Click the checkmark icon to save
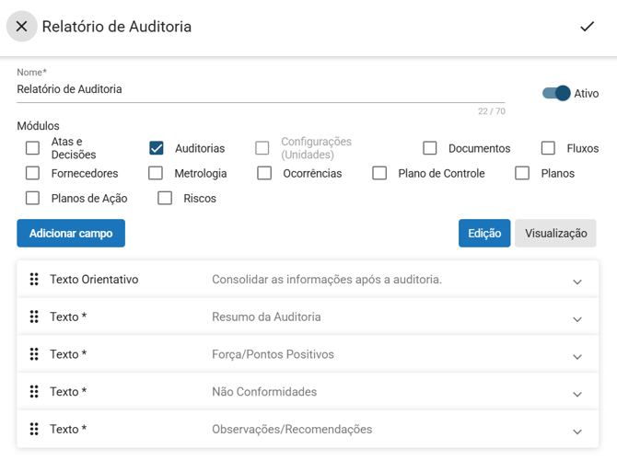The image size is (617, 472). coord(587,27)
